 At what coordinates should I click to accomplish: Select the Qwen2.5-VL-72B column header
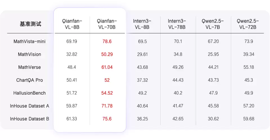point(248,24)
